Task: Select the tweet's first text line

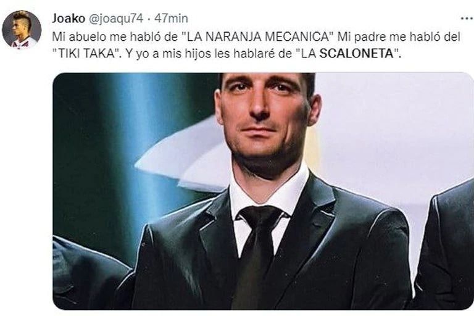Action: tap(256, 36)
